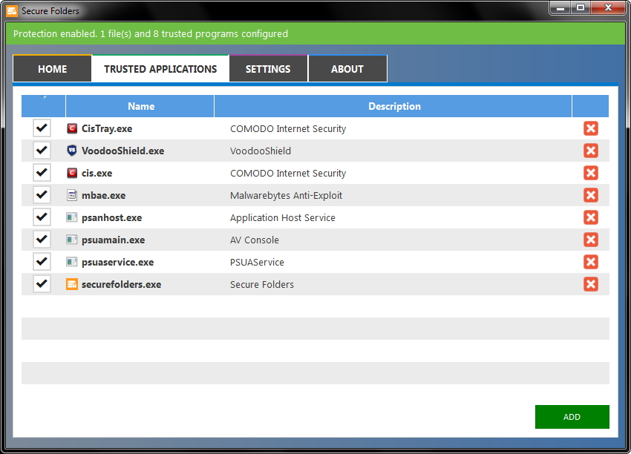Uncheck the CisTray.exe checkbox
This screenshot has height=454, width=631.
point(42,128)
